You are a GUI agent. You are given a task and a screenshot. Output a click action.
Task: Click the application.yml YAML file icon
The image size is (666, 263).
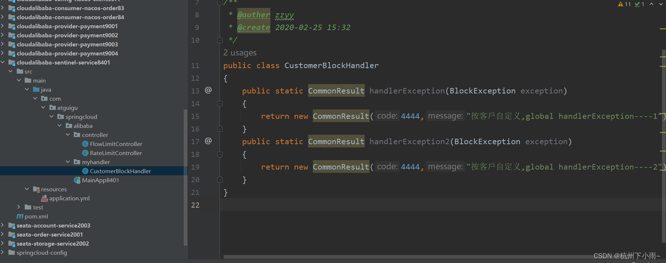[x=44, y=198]
